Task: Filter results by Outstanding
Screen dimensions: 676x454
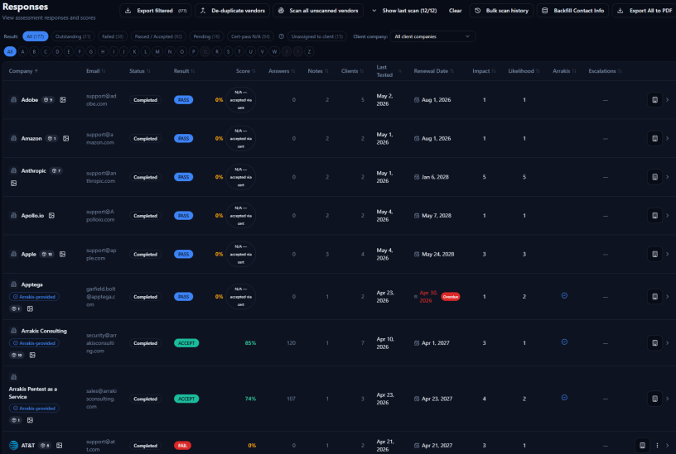Action: click(73, 36)
